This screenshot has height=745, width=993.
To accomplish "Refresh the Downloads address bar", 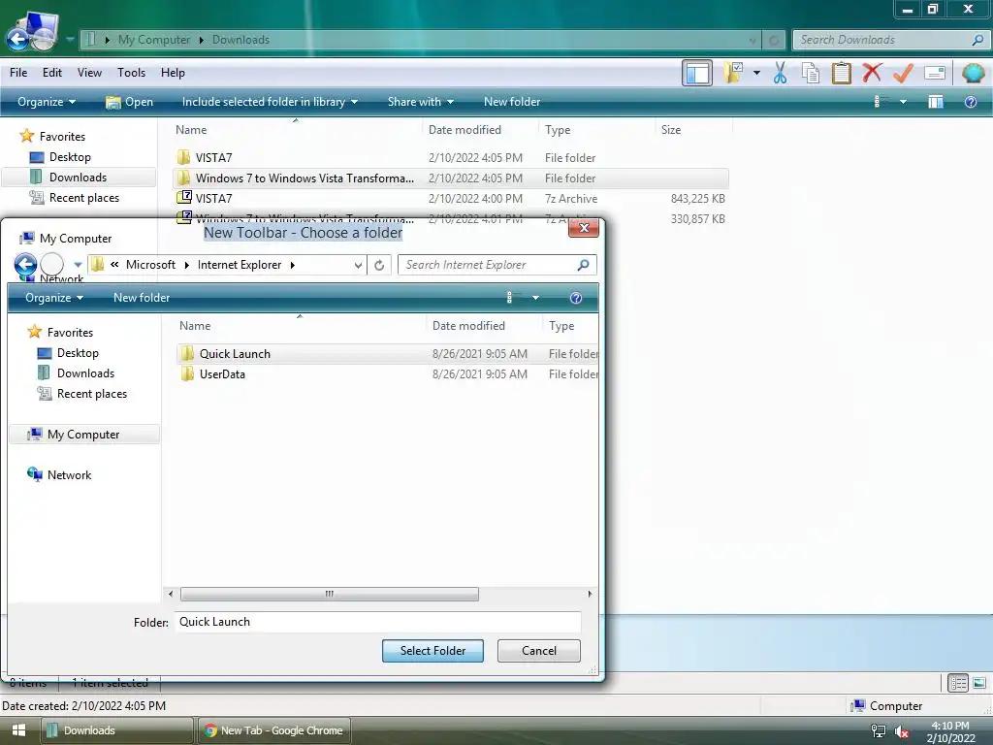I will (773, 40).
